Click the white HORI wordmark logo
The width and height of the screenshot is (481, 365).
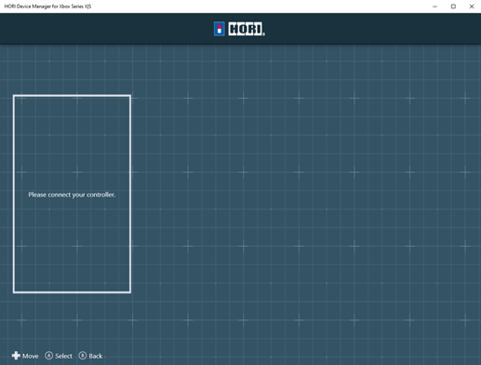tap(247, 29)
